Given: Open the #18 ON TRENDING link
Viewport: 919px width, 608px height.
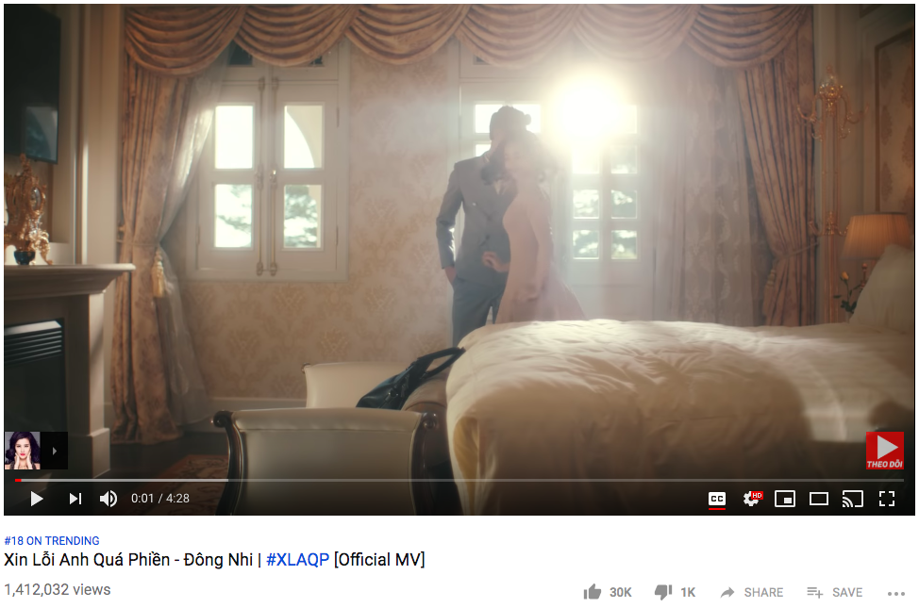Looking at the screenshot, I should click(x=52, y=541).
